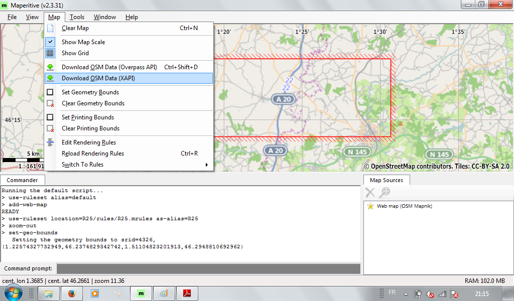
Task: Choose Reload Rendering Rules entry
Action: (129, 154)
